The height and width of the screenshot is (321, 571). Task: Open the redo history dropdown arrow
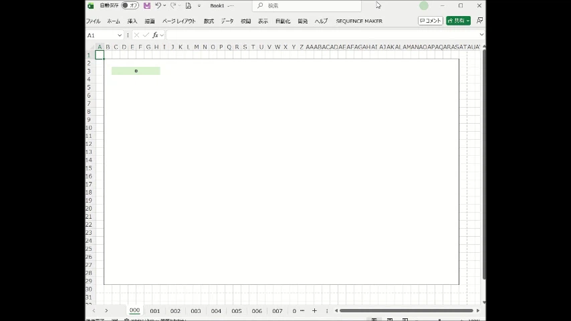pos(180,5)
